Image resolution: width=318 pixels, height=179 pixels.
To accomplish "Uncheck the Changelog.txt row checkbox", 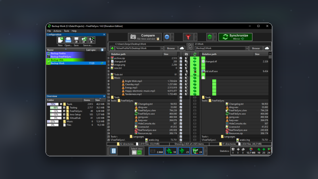I will click(x=181, y=104).
